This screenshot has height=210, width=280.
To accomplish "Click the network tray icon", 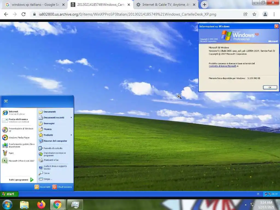I will click(x=252, y=205).
